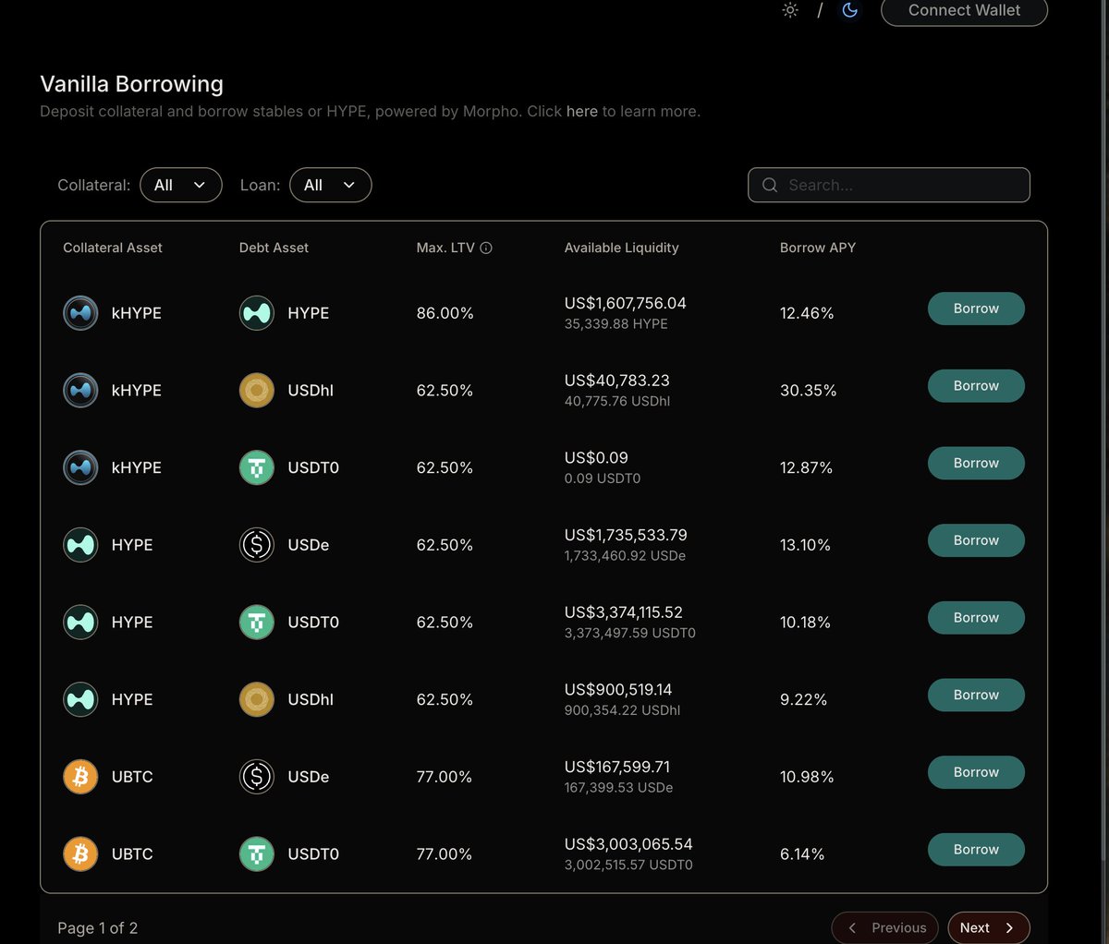Select US$40,783.23 liquidity value
This screenshot has height=944, width=1109.
point(617,381)
